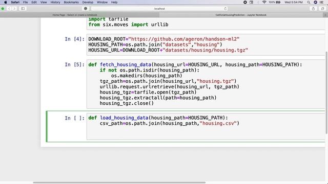
Task: Click the os.makedirs(housing_path) line
Action: [147, 76]
